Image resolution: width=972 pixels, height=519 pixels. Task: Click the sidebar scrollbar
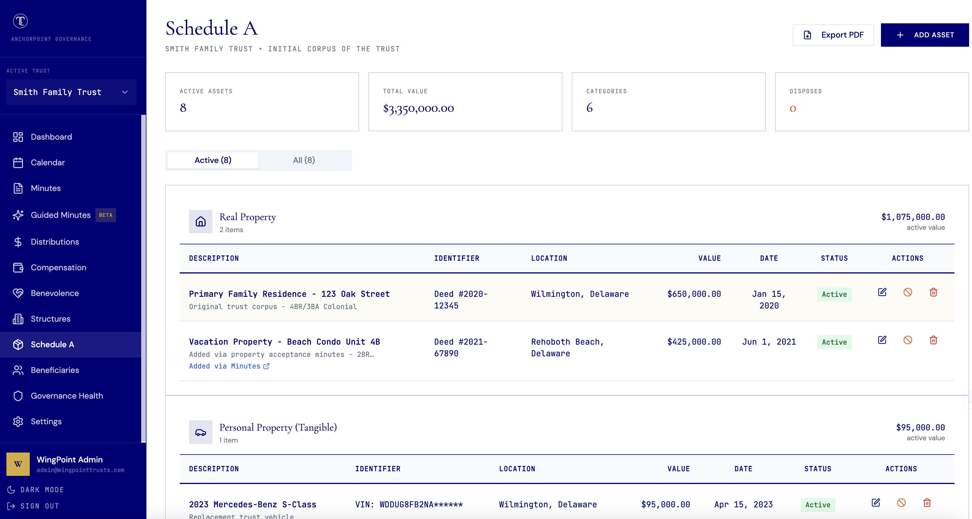[144, 279]
